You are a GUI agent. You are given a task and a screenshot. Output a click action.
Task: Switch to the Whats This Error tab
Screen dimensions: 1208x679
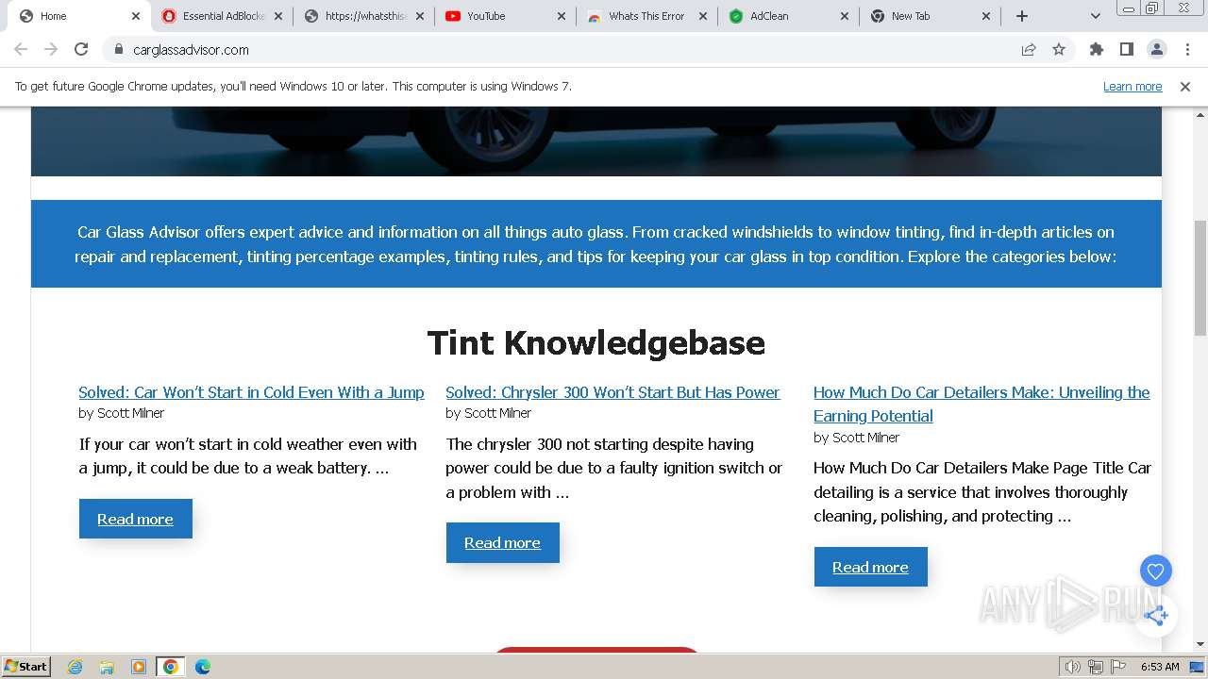647,16
